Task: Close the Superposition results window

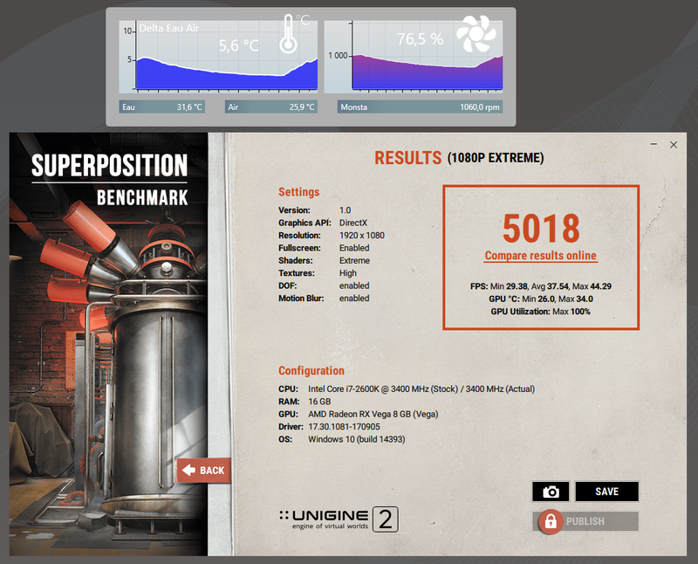Action: [674, 145]
